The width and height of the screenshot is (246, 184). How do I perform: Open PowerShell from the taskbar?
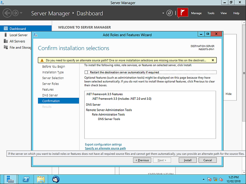click(x=26, y=179)
